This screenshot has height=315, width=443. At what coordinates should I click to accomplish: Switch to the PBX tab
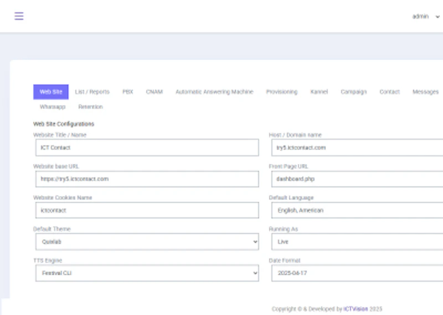(128, 92)
